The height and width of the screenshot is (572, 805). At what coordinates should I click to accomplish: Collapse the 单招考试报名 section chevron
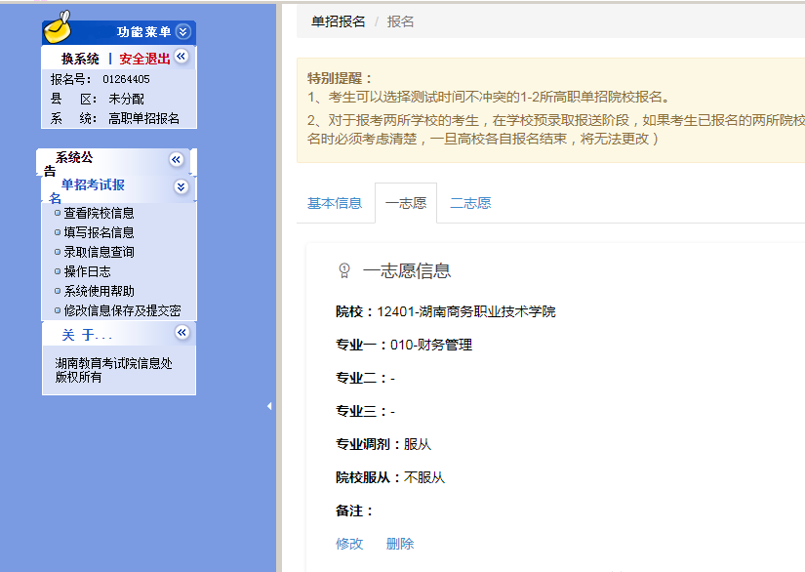tap(181, 186)
